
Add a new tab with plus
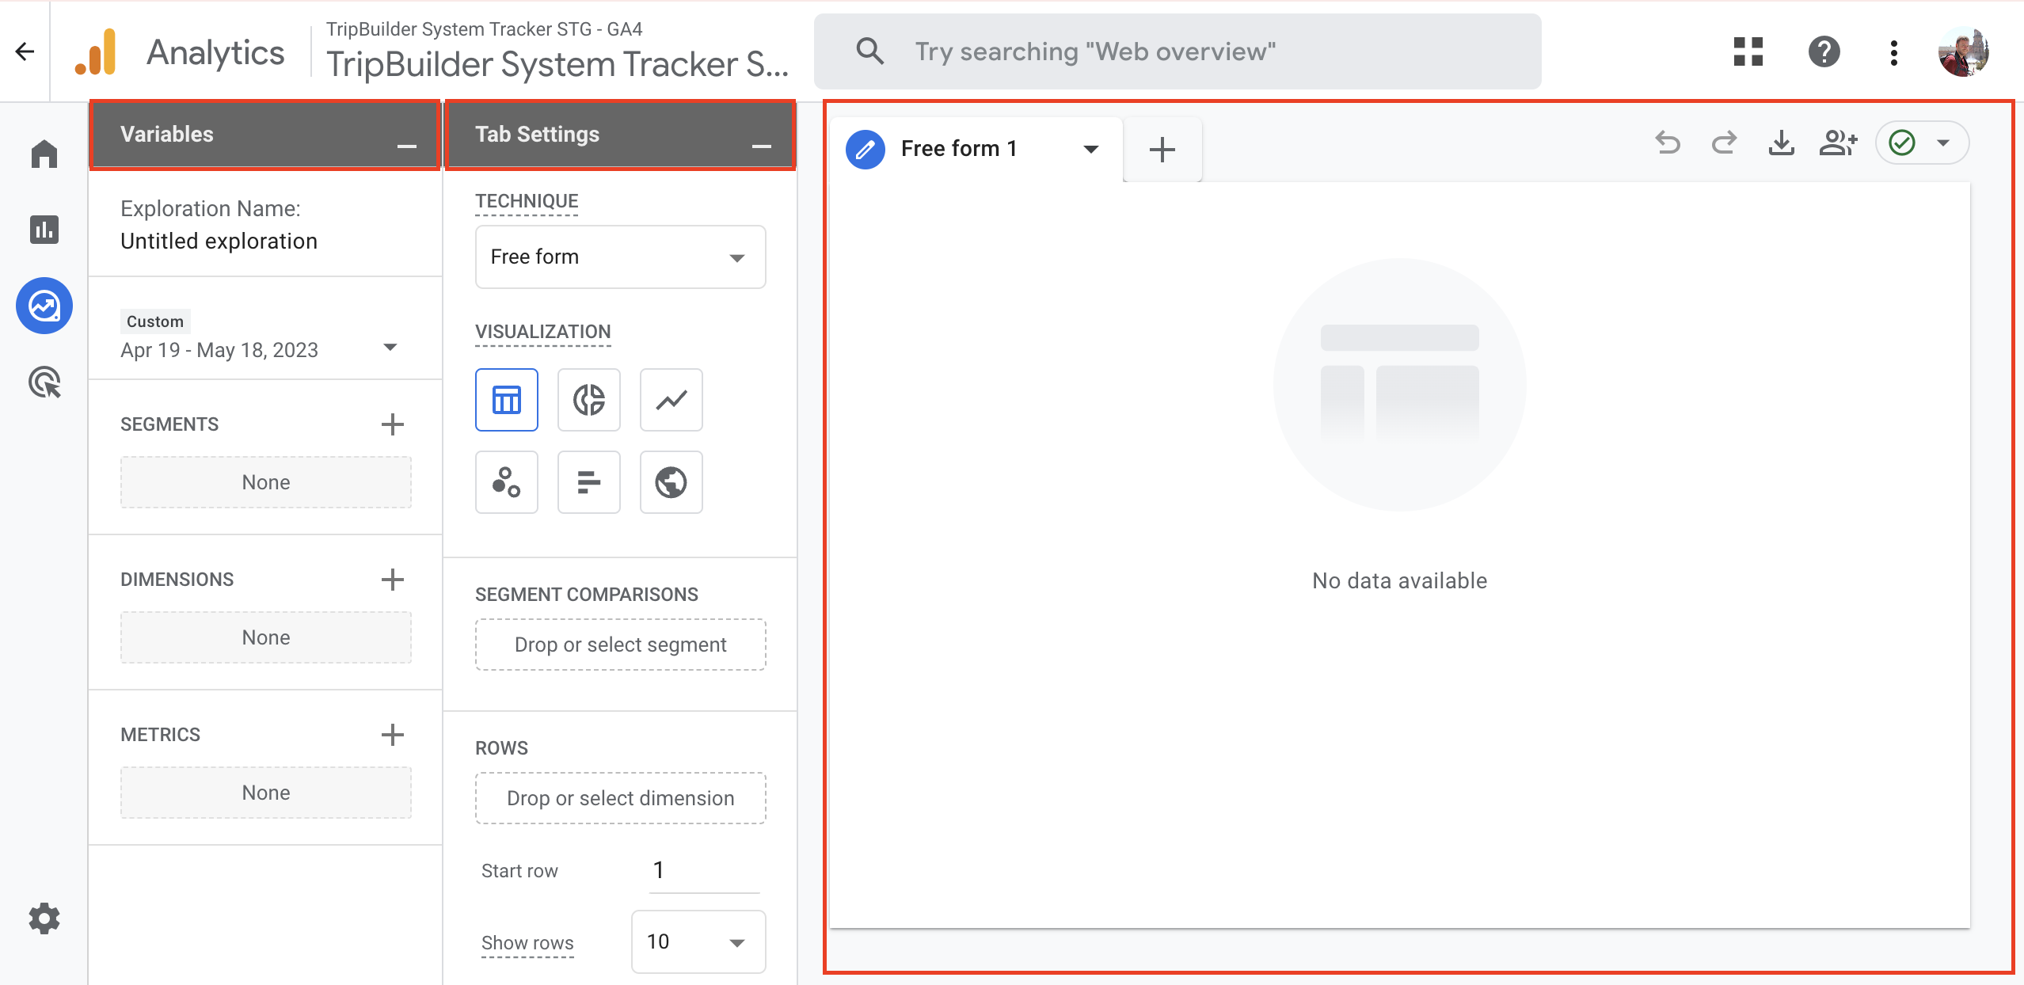(x=1162, y=149)
